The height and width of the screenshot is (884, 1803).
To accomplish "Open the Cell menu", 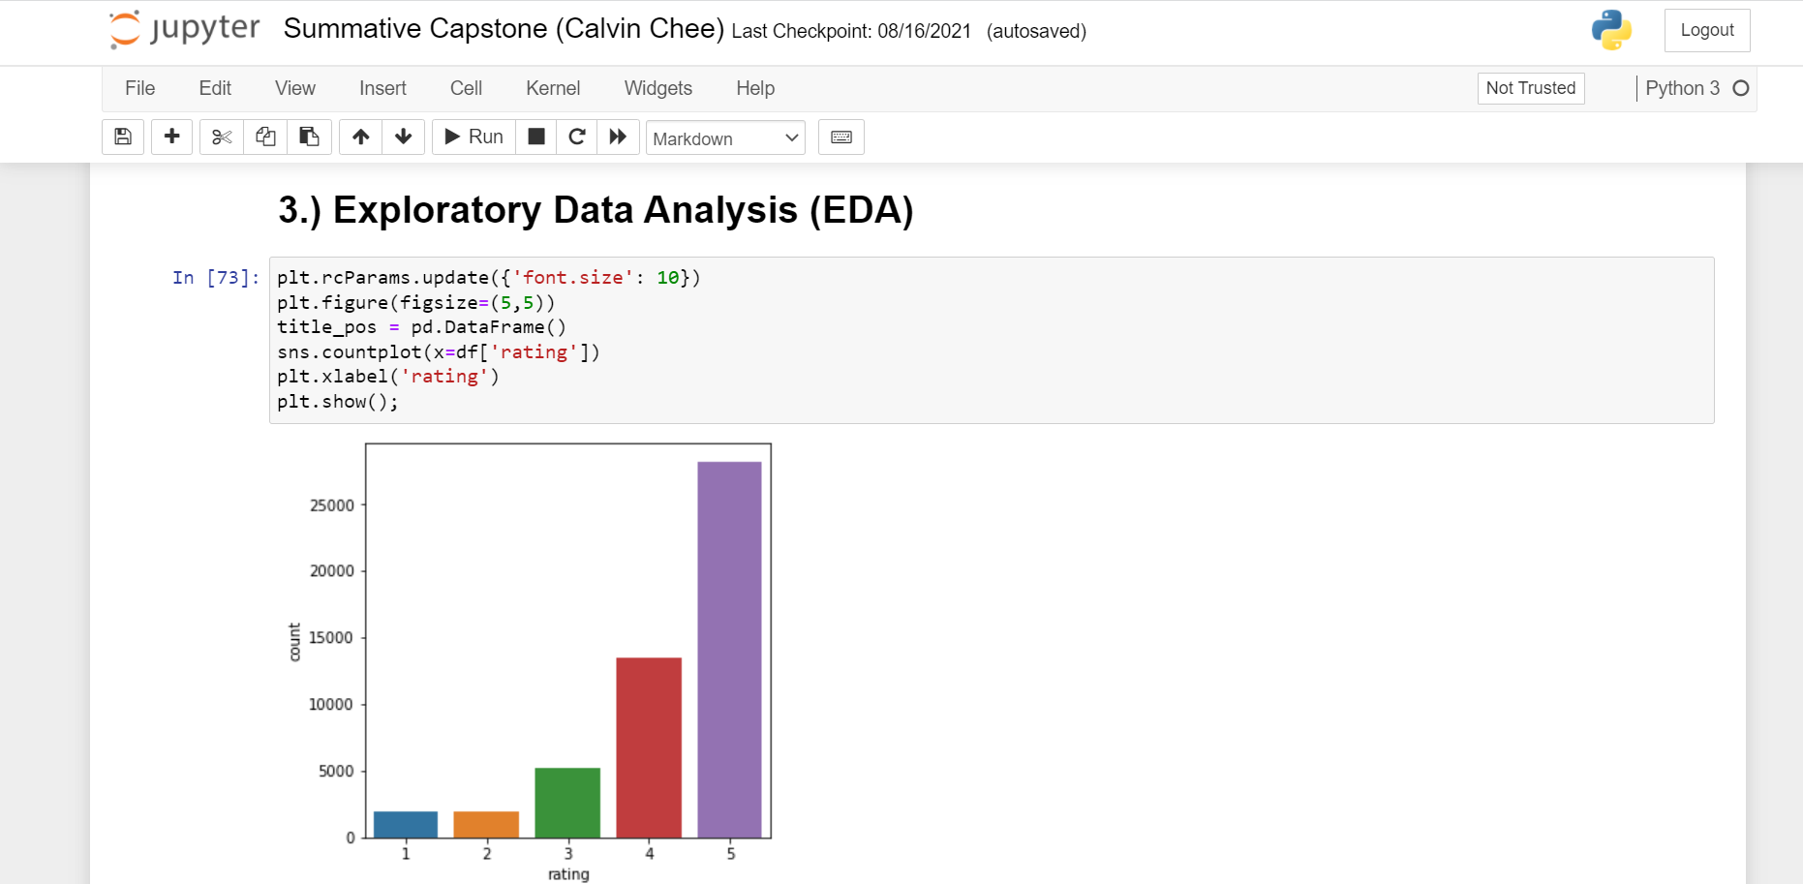I will point(466,88).
